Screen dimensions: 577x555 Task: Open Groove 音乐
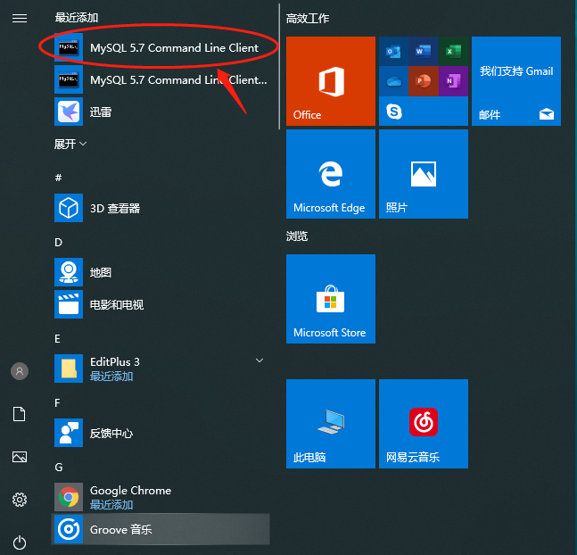pos(161,529)
